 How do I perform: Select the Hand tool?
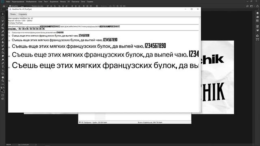[x=3, y=77]
